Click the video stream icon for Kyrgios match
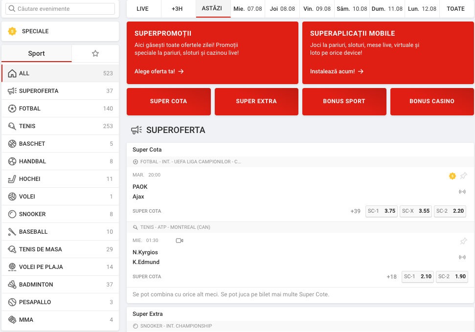This screenshot has width=475, height=332. click(180, 241)
